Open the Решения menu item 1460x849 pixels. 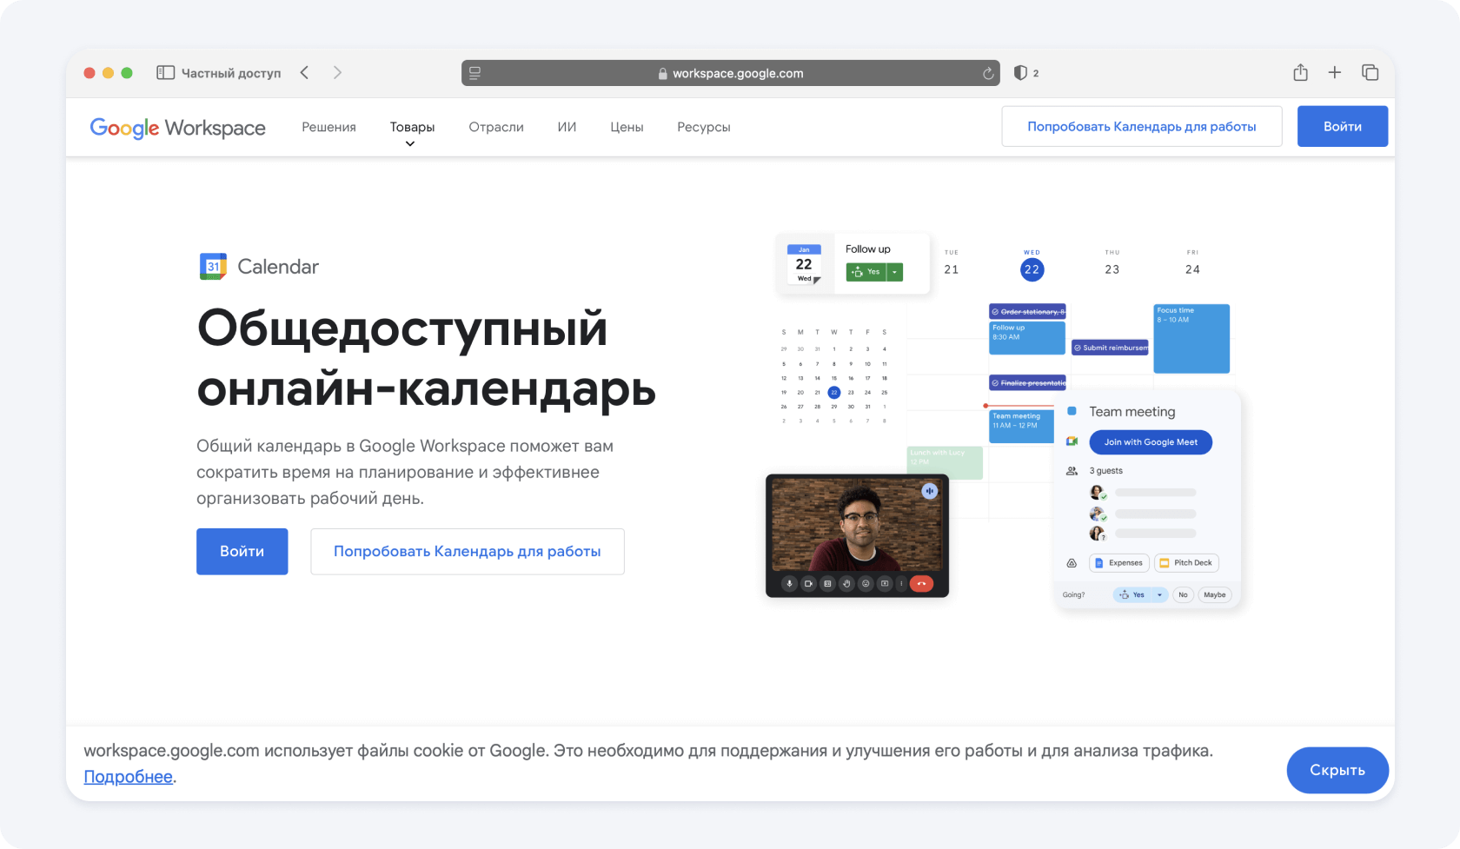click(328, 127)
